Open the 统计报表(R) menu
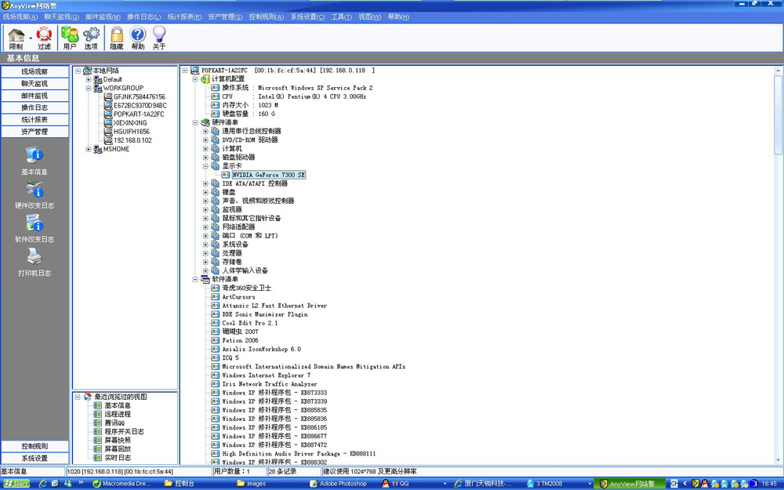 (184, 17)
